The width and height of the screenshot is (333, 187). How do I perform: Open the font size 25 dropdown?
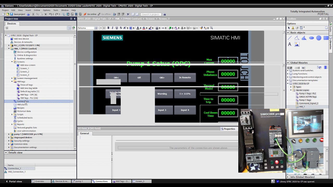(104, 28)
